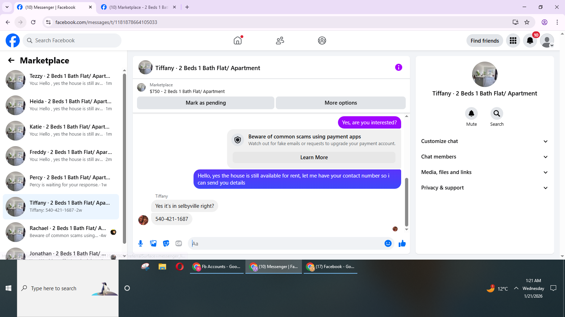Open the Friends icon in top navigation
The height and width of the screenshot is (317, 565).
pyautogui.click(x=280, y=41)
